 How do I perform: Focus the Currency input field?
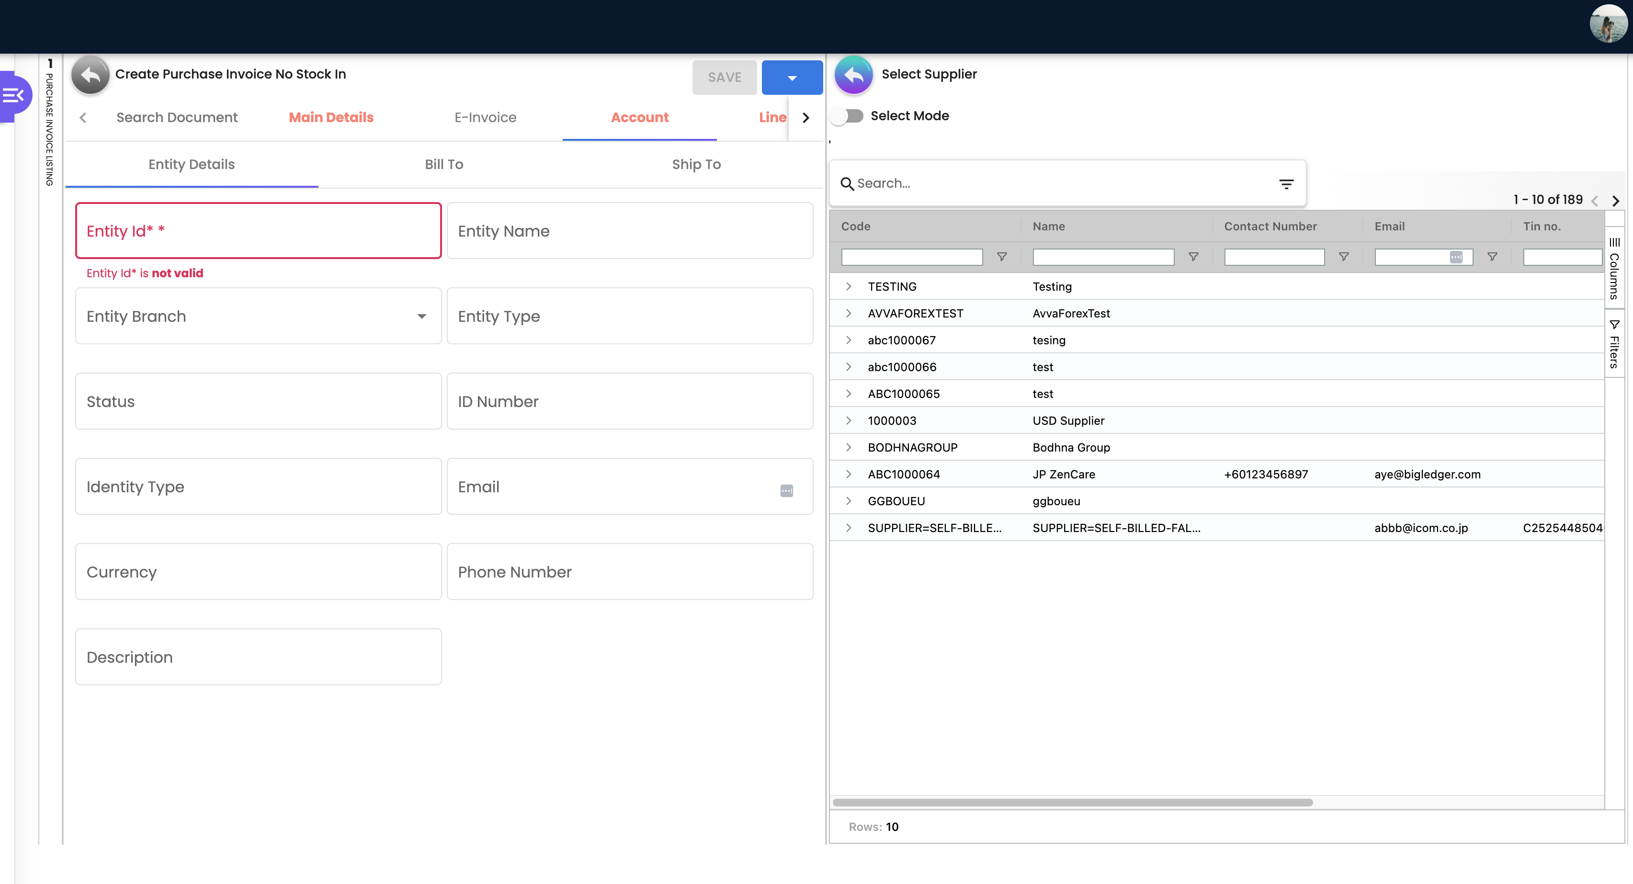coord(258,572)
